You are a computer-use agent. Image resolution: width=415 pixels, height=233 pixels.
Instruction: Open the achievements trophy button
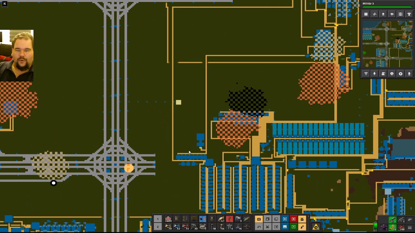[x=409, y=14]
